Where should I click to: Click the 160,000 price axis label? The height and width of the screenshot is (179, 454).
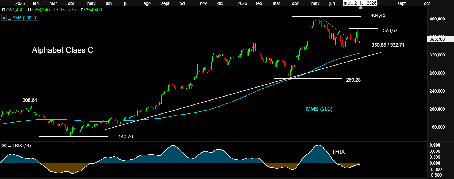click(437, 127)
